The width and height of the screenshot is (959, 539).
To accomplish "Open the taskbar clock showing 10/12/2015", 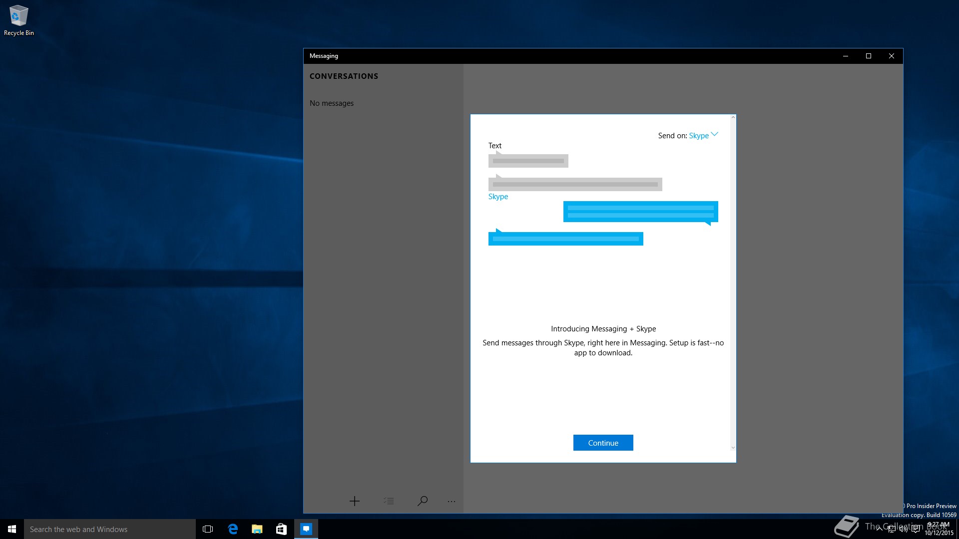I will [x=939, y=529].
